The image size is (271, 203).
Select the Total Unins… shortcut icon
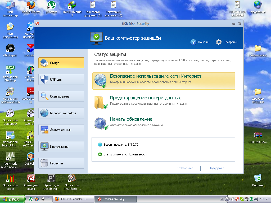[x=10, y=139]
